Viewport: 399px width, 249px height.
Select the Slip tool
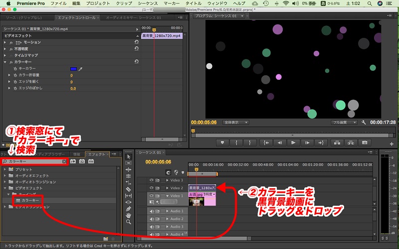coord(129,196)
